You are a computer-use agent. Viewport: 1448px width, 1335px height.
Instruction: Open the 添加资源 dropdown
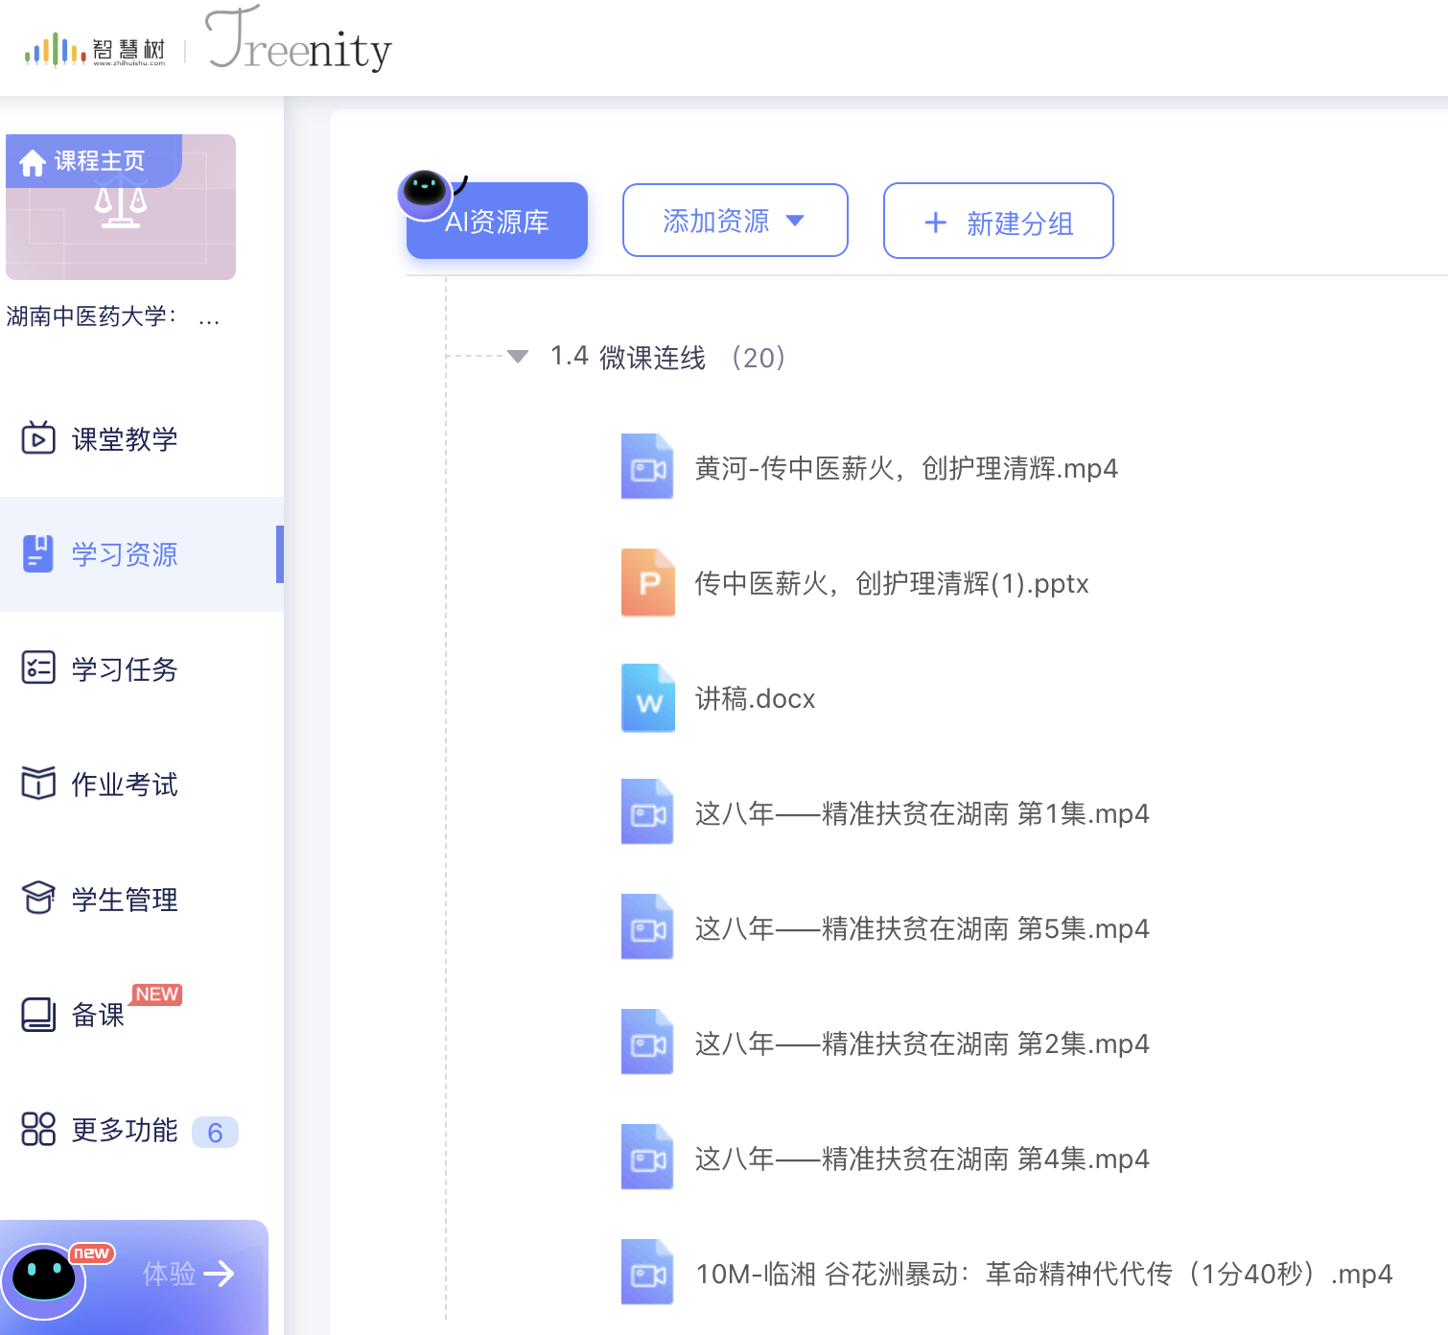pos(735,221)
